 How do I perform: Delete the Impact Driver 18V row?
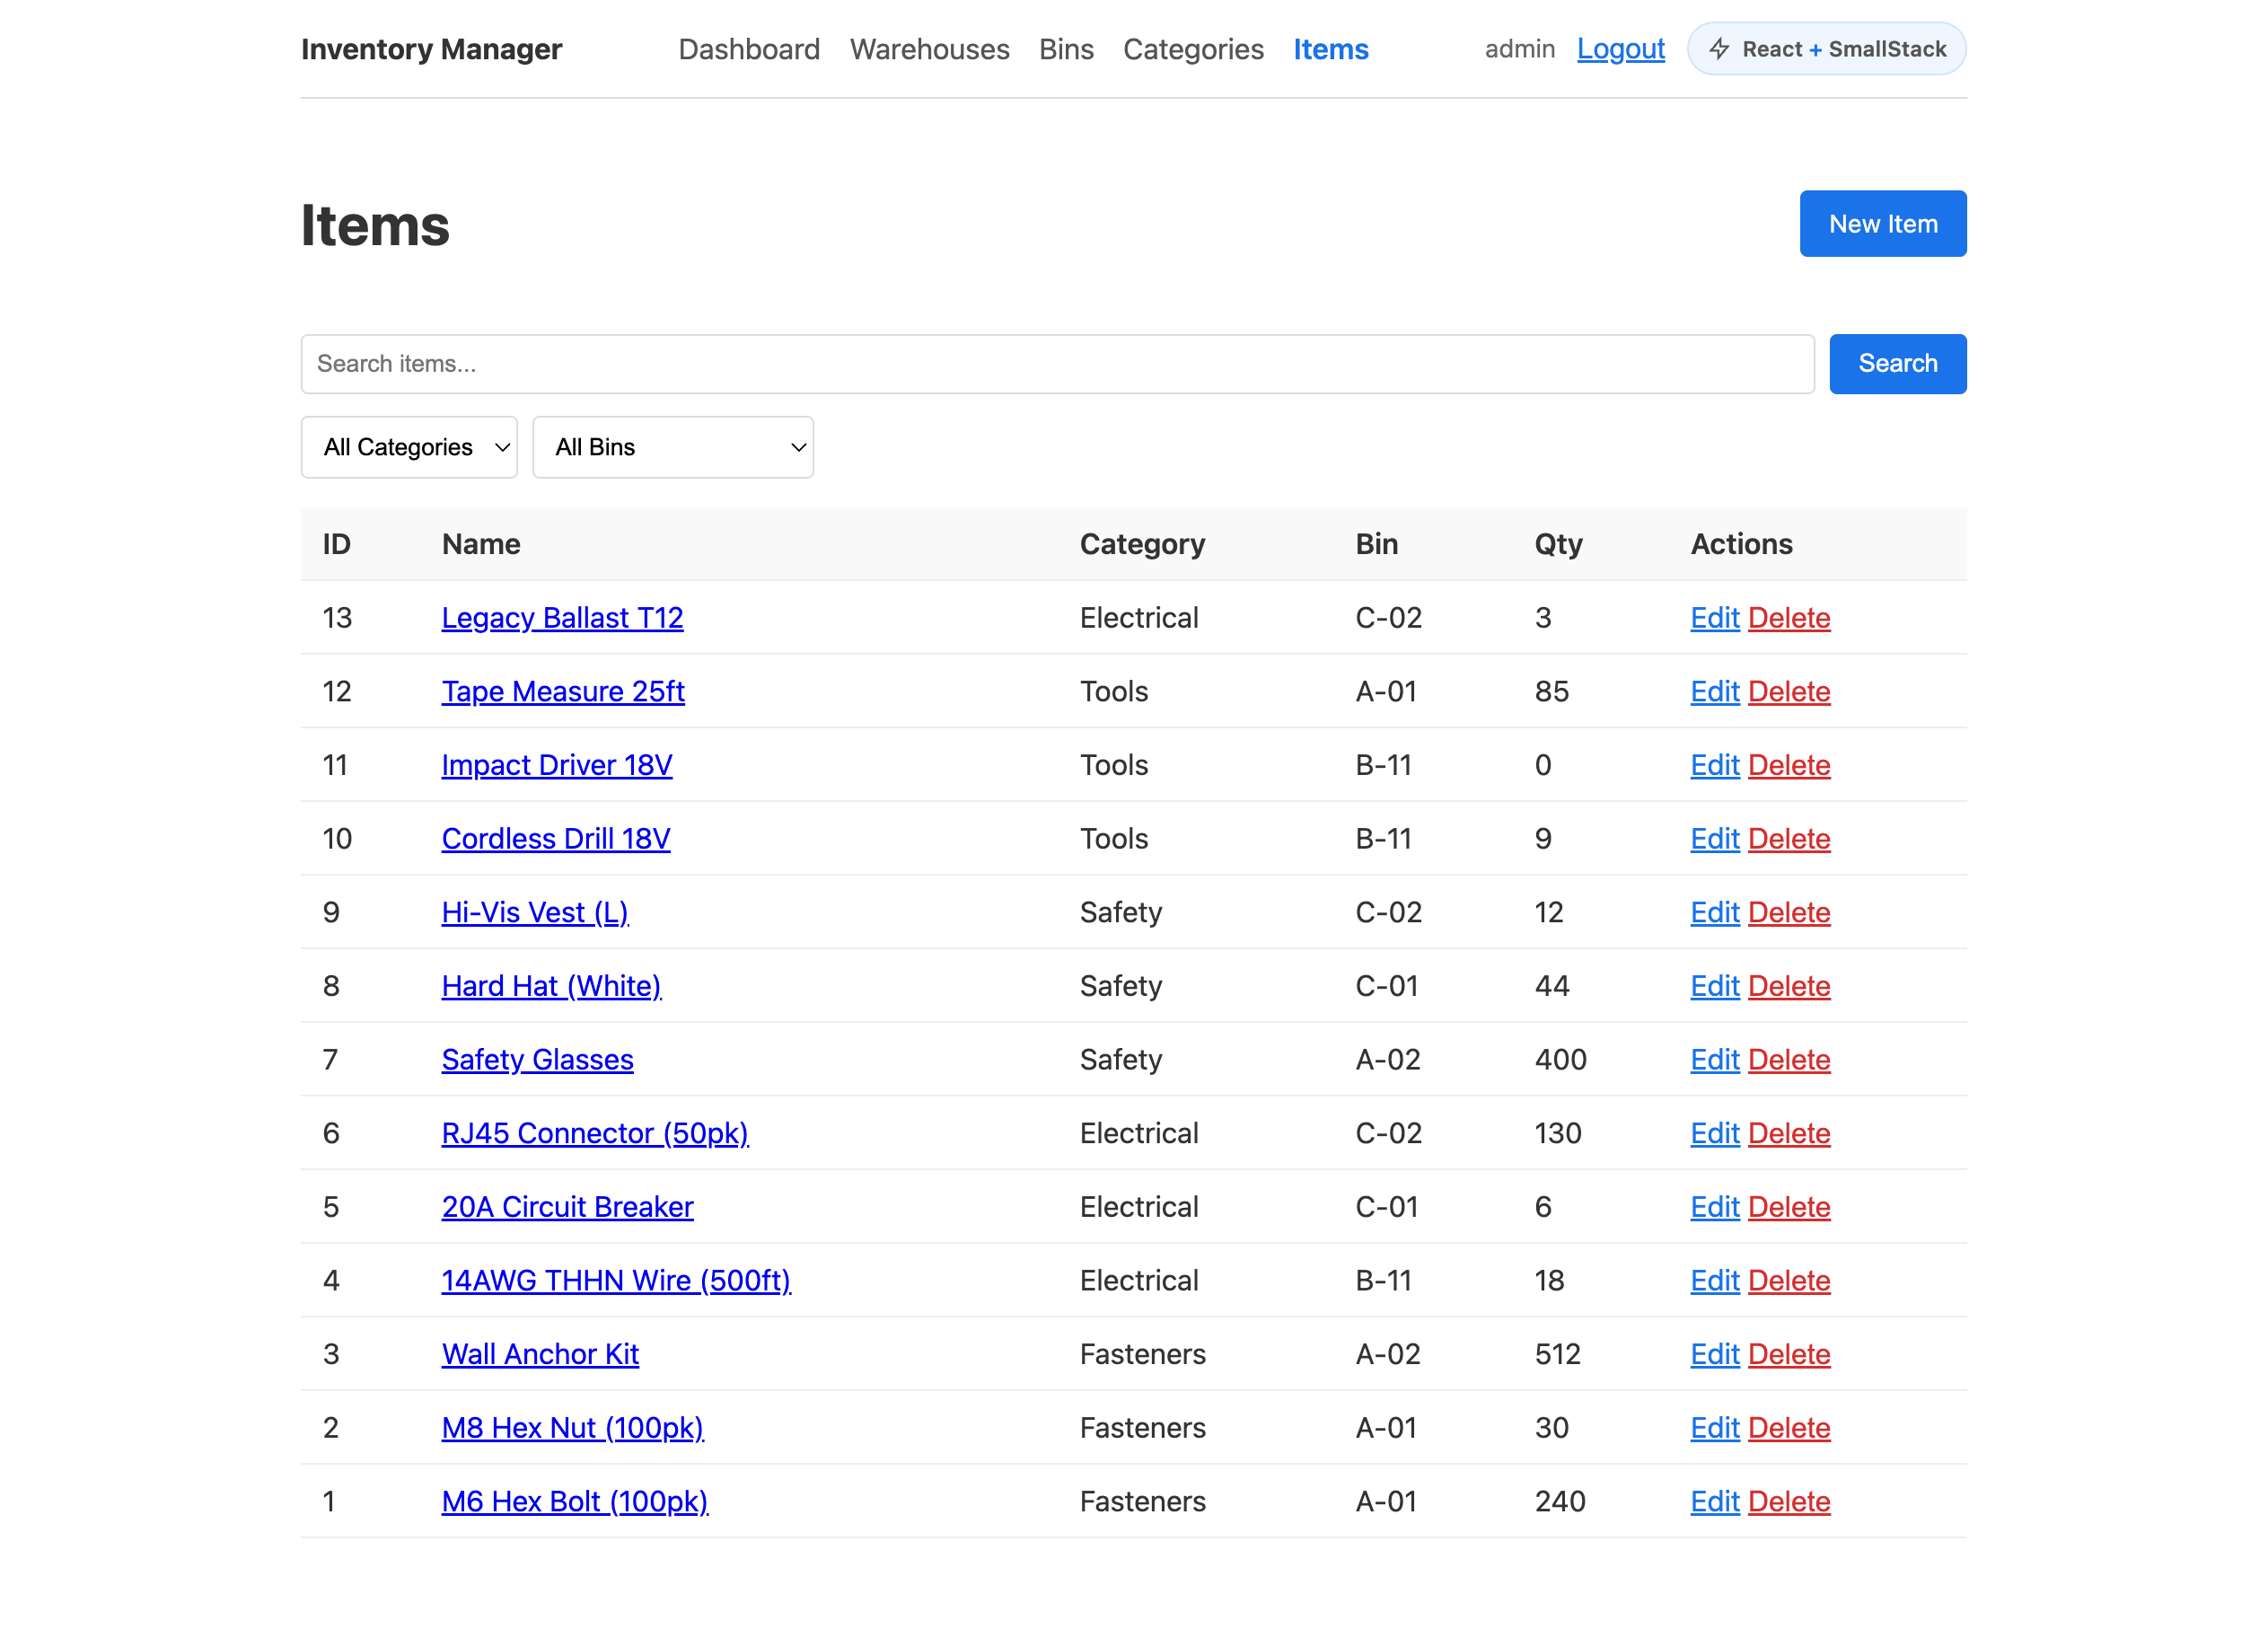pos(1789,765)
